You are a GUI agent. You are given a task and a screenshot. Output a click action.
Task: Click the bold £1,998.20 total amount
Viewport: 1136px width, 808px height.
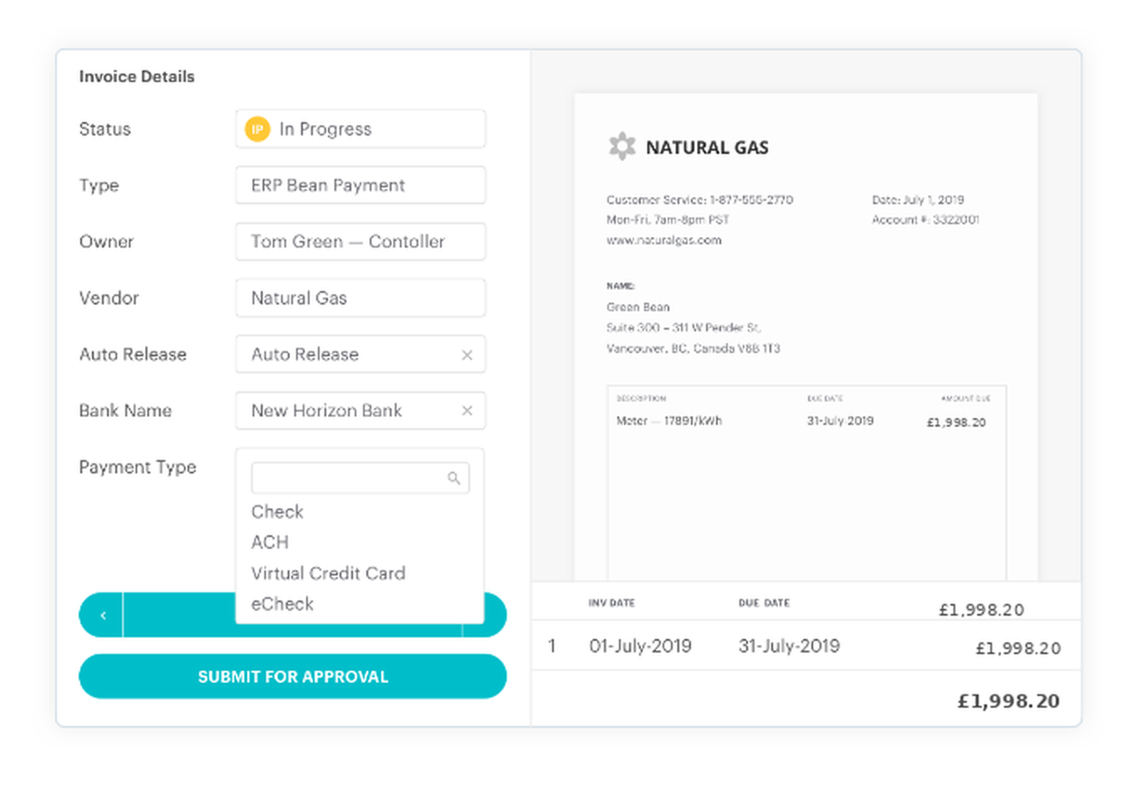click(x=1008, y=701)
